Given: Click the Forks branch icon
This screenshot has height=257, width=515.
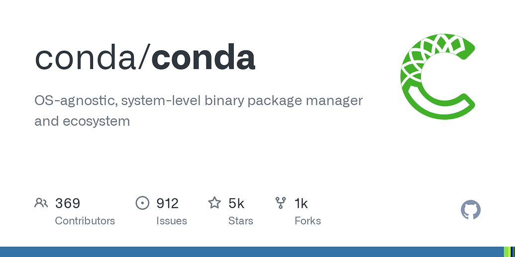Looking at the screenshot, I should tap(281, 203).
